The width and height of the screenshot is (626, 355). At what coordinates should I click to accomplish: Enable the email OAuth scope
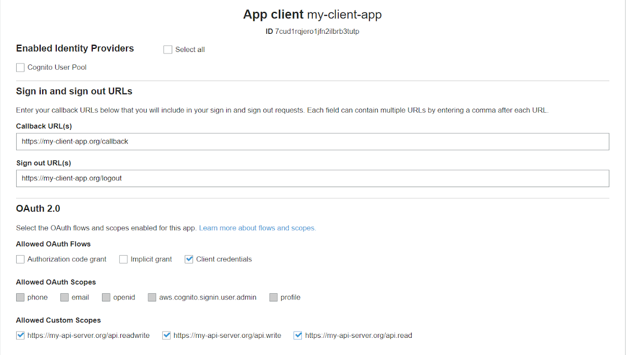64,297
